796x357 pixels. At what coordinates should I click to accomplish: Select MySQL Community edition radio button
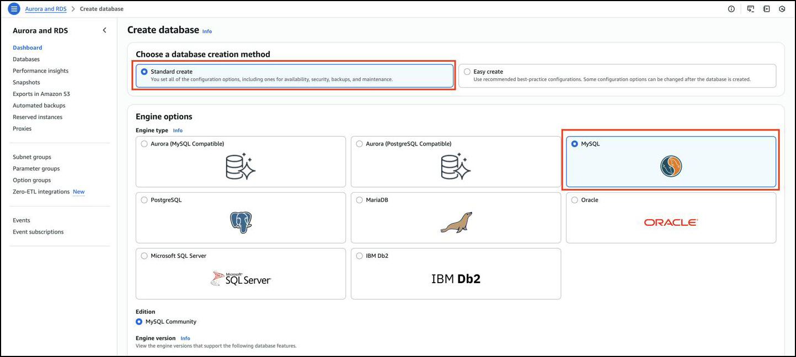(x=139, y=322)
